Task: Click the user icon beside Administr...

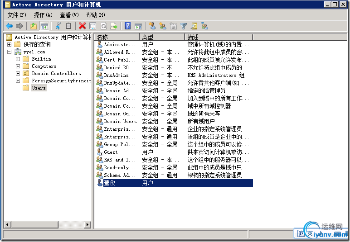Action: (x=100, y=44)
